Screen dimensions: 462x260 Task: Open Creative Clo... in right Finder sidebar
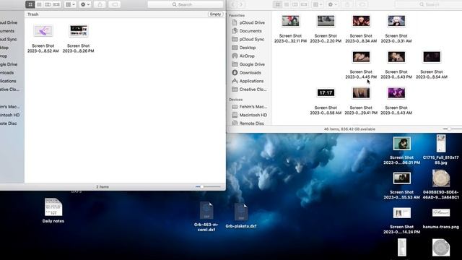point(249,90)
